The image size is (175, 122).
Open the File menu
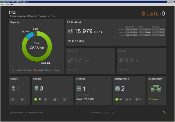(2, 4)
